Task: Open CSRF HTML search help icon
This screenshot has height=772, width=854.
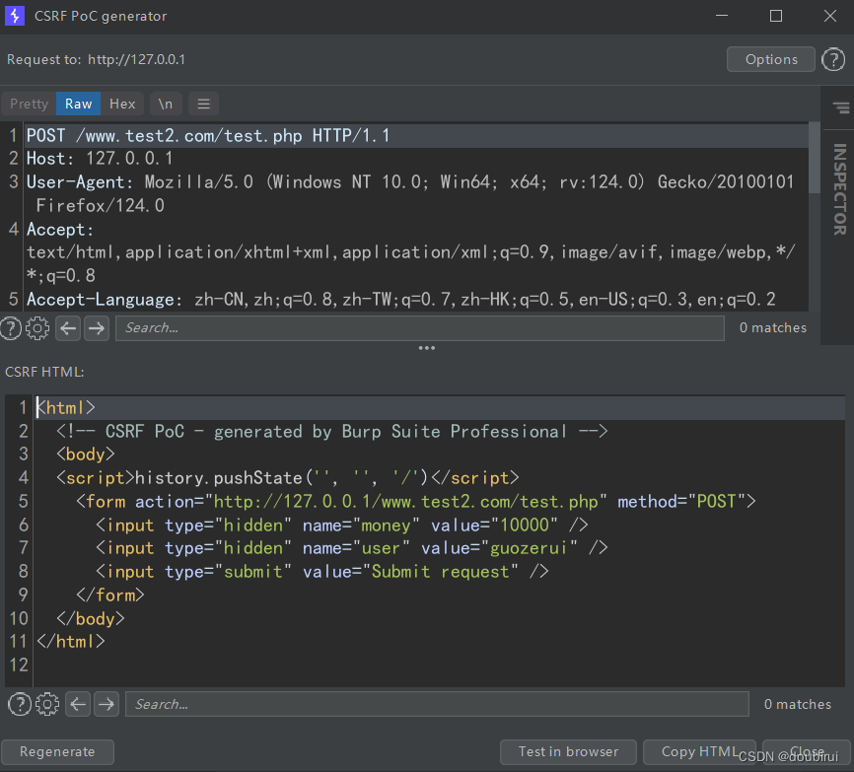Action: pyautogui.click(x=20, y=704)
